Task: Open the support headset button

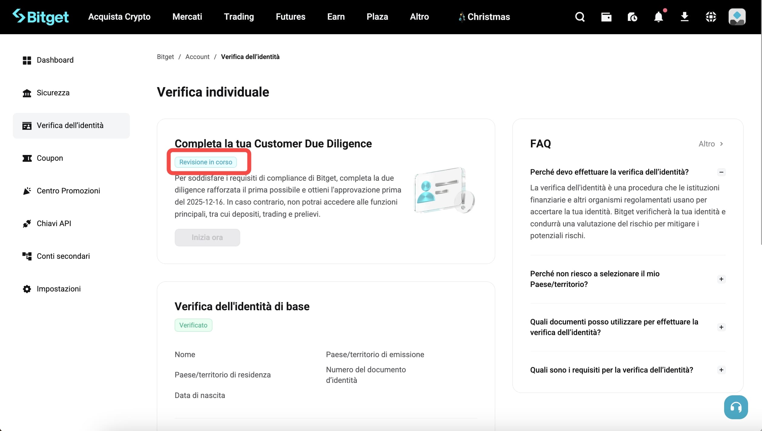Action: (x=736, y=407)
